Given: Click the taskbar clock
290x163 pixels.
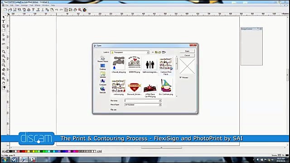Looking at the screenshot, I should click(280, 160).
